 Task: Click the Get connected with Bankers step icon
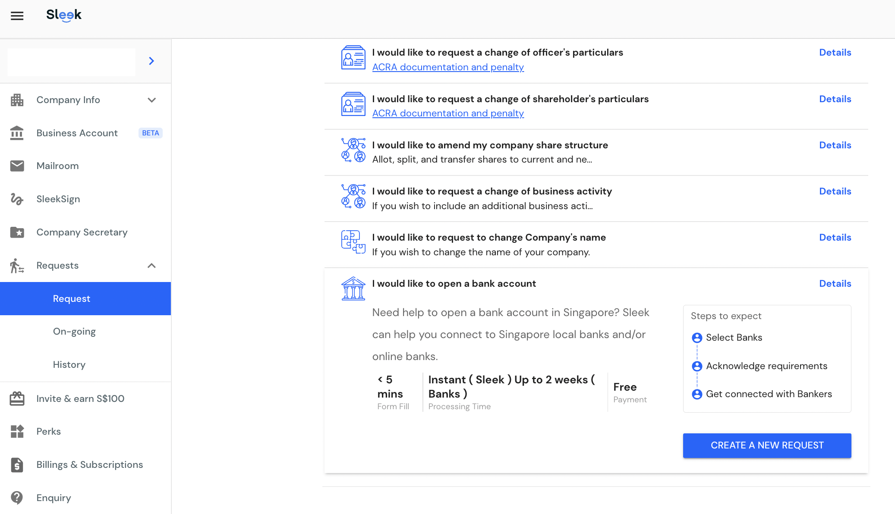click(x=697, y=394)
